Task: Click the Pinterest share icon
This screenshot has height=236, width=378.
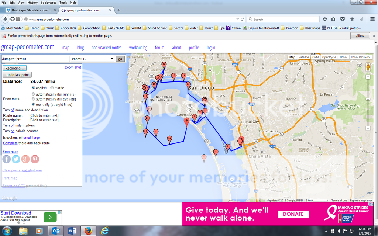Action: coord(35,159)
